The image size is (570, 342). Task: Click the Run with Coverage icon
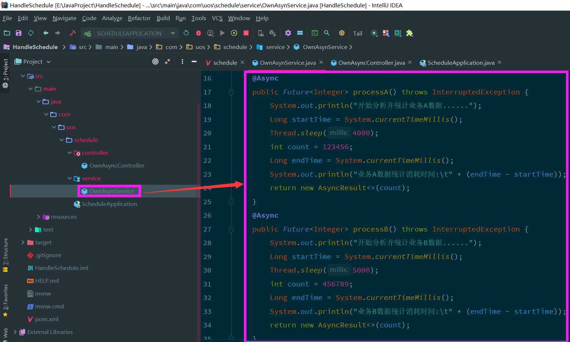tap(210, 33)
